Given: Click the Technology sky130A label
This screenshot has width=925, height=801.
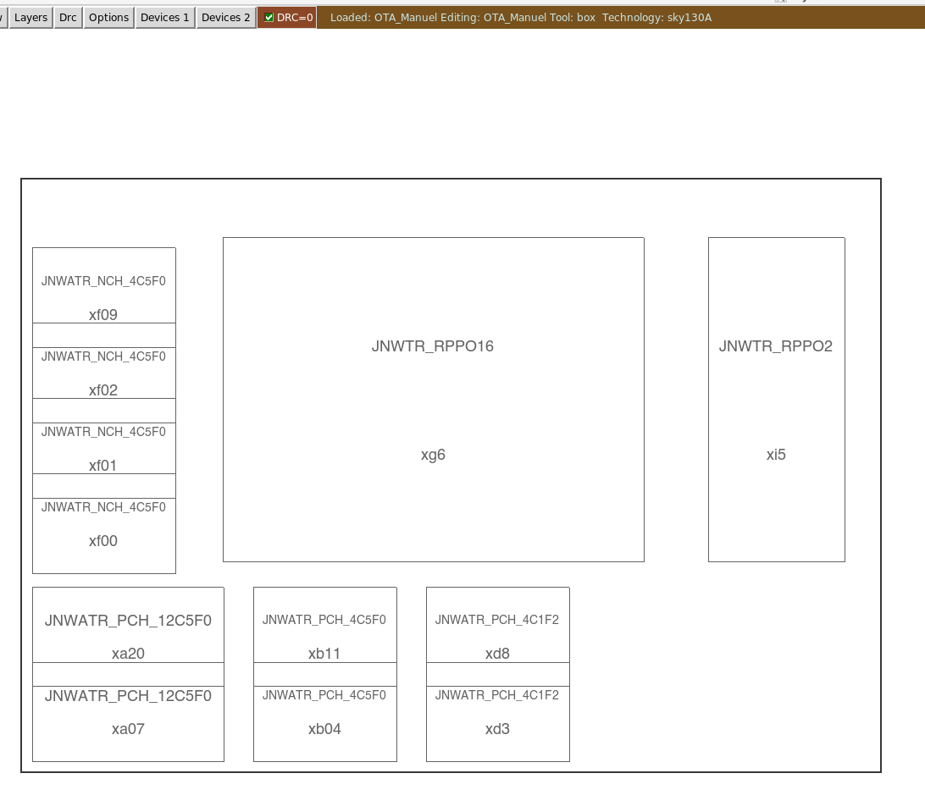Looking at the screenshot, I should 656,17.
